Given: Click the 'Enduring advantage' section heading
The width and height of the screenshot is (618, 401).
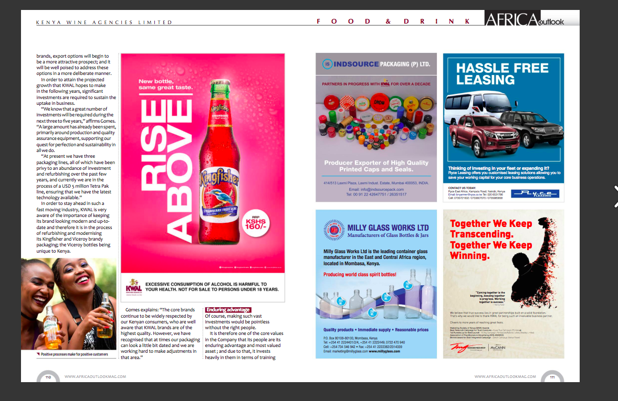Looking at the screenshot, I should point(228,310).
